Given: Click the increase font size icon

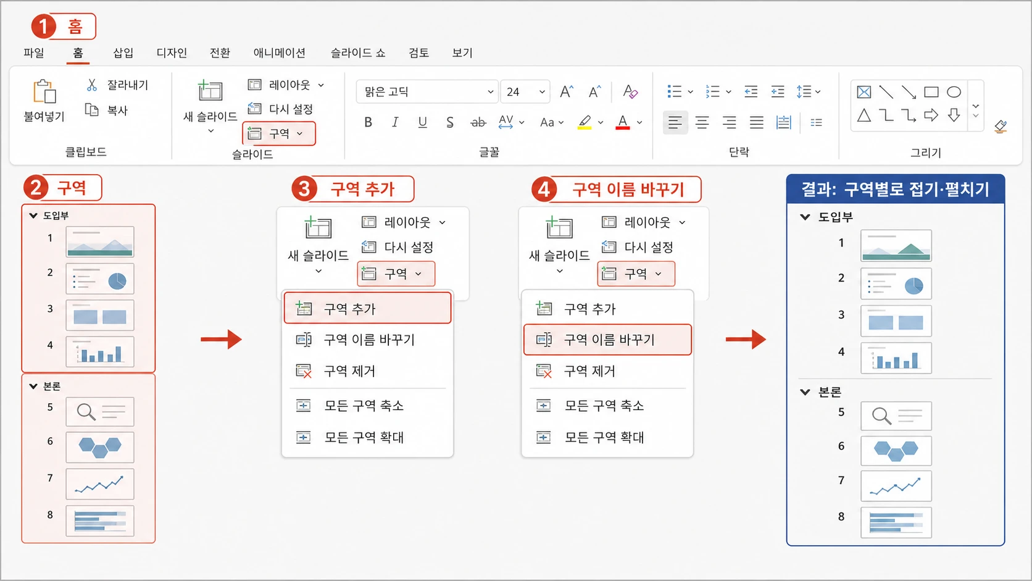Looking at the screenshot, I should click(567, 92).
